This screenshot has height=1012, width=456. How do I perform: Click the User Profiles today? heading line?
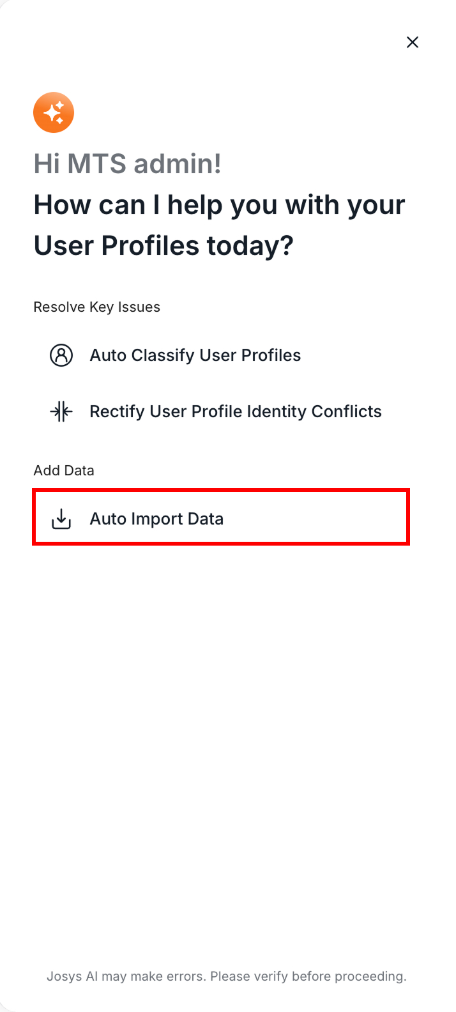163,246
